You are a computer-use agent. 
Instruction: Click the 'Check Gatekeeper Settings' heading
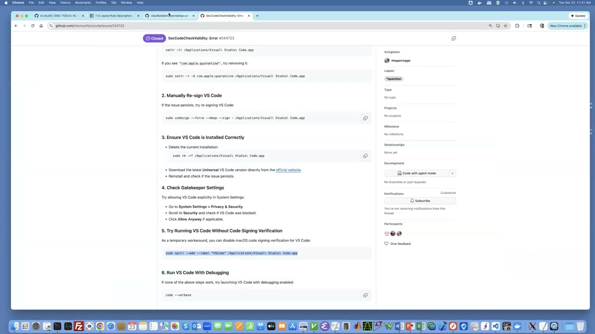point(193,188)
